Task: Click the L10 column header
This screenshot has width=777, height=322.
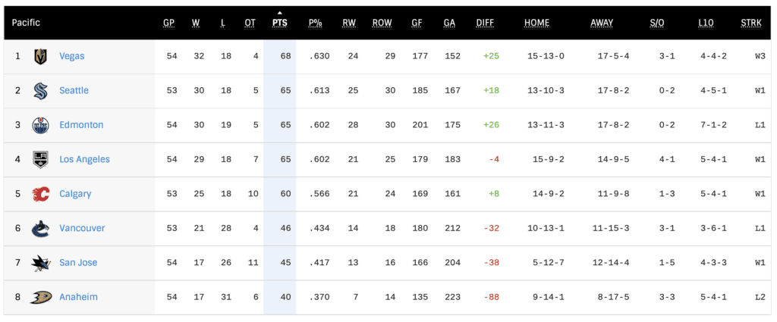Action: coord(706,23)
